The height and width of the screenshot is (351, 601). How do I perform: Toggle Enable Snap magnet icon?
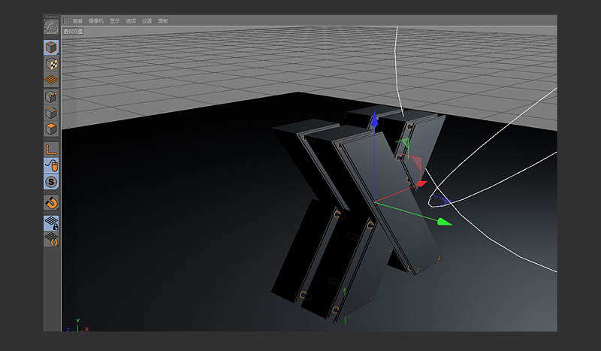[x=51, y=202]
